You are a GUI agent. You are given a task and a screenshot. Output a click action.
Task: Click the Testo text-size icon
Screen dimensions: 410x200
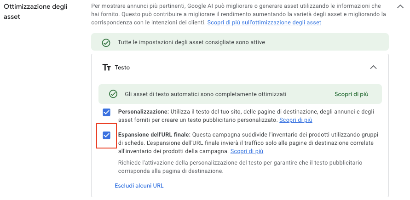click(x=106, y=68)
